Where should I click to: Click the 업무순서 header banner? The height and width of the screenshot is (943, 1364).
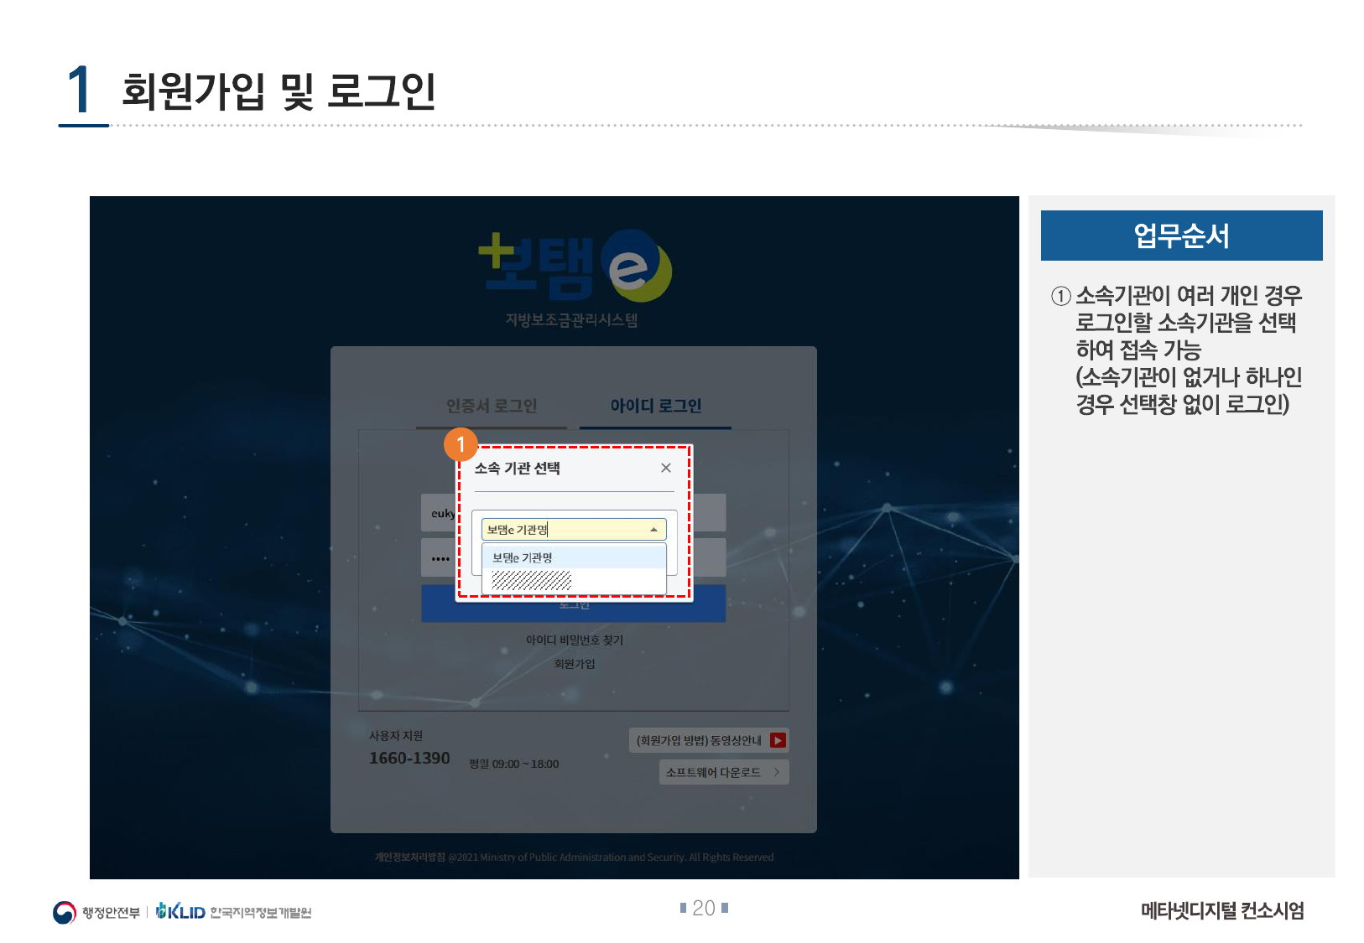pyautogui.click(x=1181, y=236)
